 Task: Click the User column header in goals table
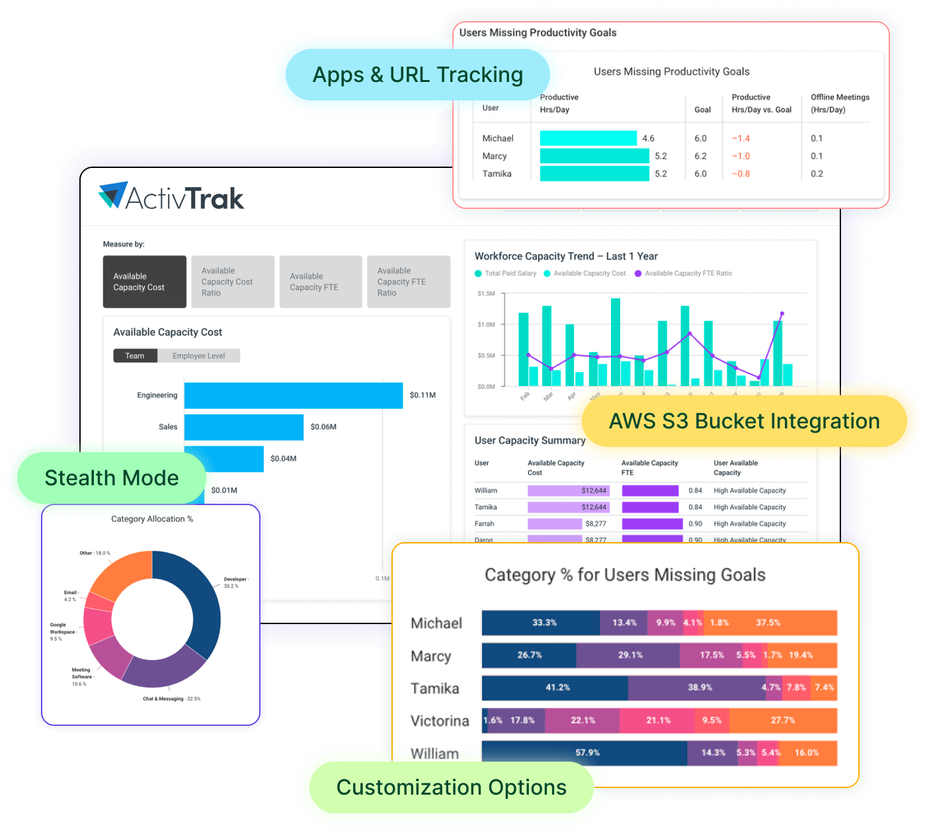[x=491, y=108]
